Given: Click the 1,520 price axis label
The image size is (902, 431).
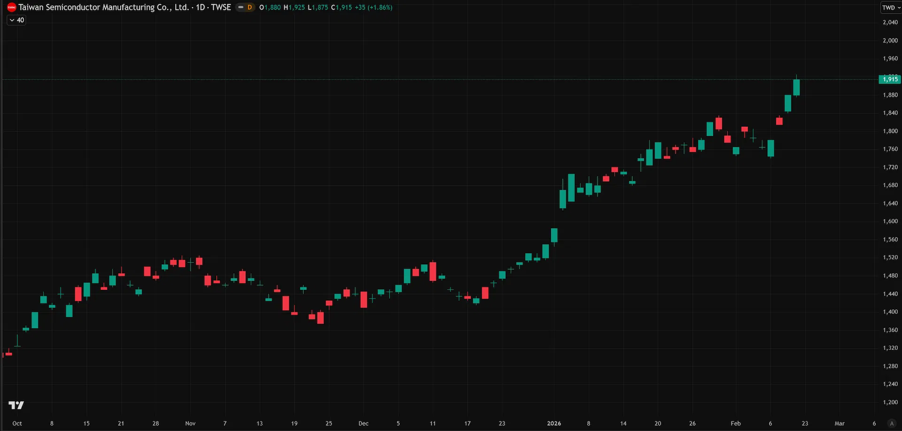Looking at the screenshot, I should coord(890,257).
